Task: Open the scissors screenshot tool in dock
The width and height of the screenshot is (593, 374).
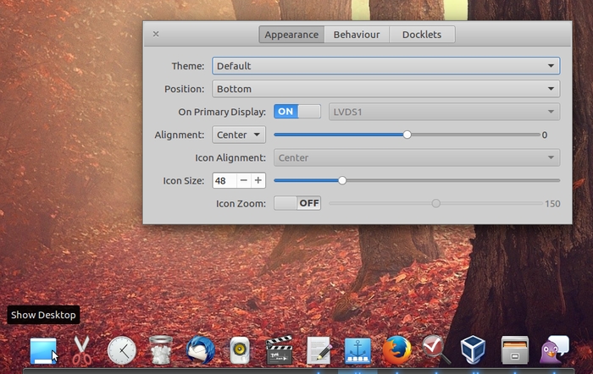Action: (x=82, y=349)
